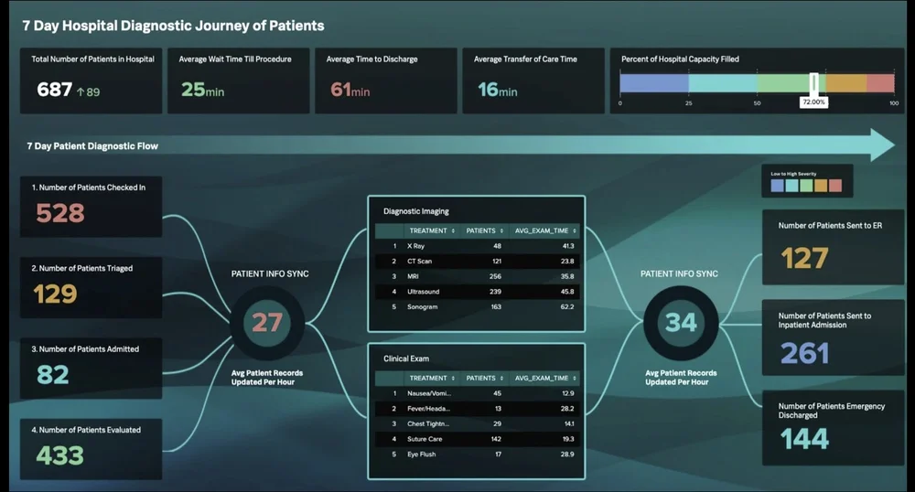Click the 687 total patients value
915x492 pixels.
[54, 90]
